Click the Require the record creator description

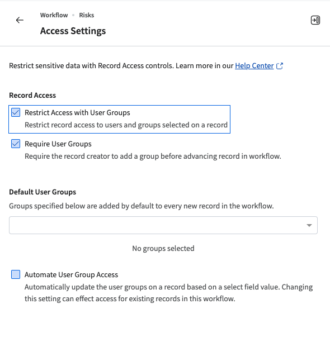tap(153, 156)
